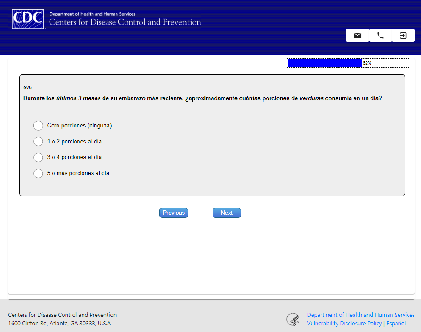Click the CDC logo
Image resolution: width=421 pixels, height=332 pixels.
coord(28,19)
